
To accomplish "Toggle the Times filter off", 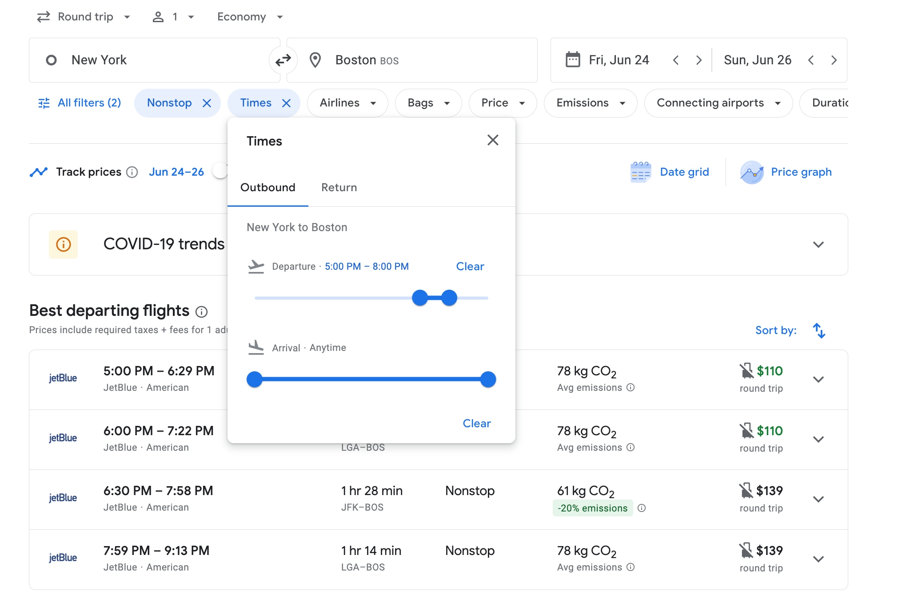I will pyautogui.click(x=286, y=103).
